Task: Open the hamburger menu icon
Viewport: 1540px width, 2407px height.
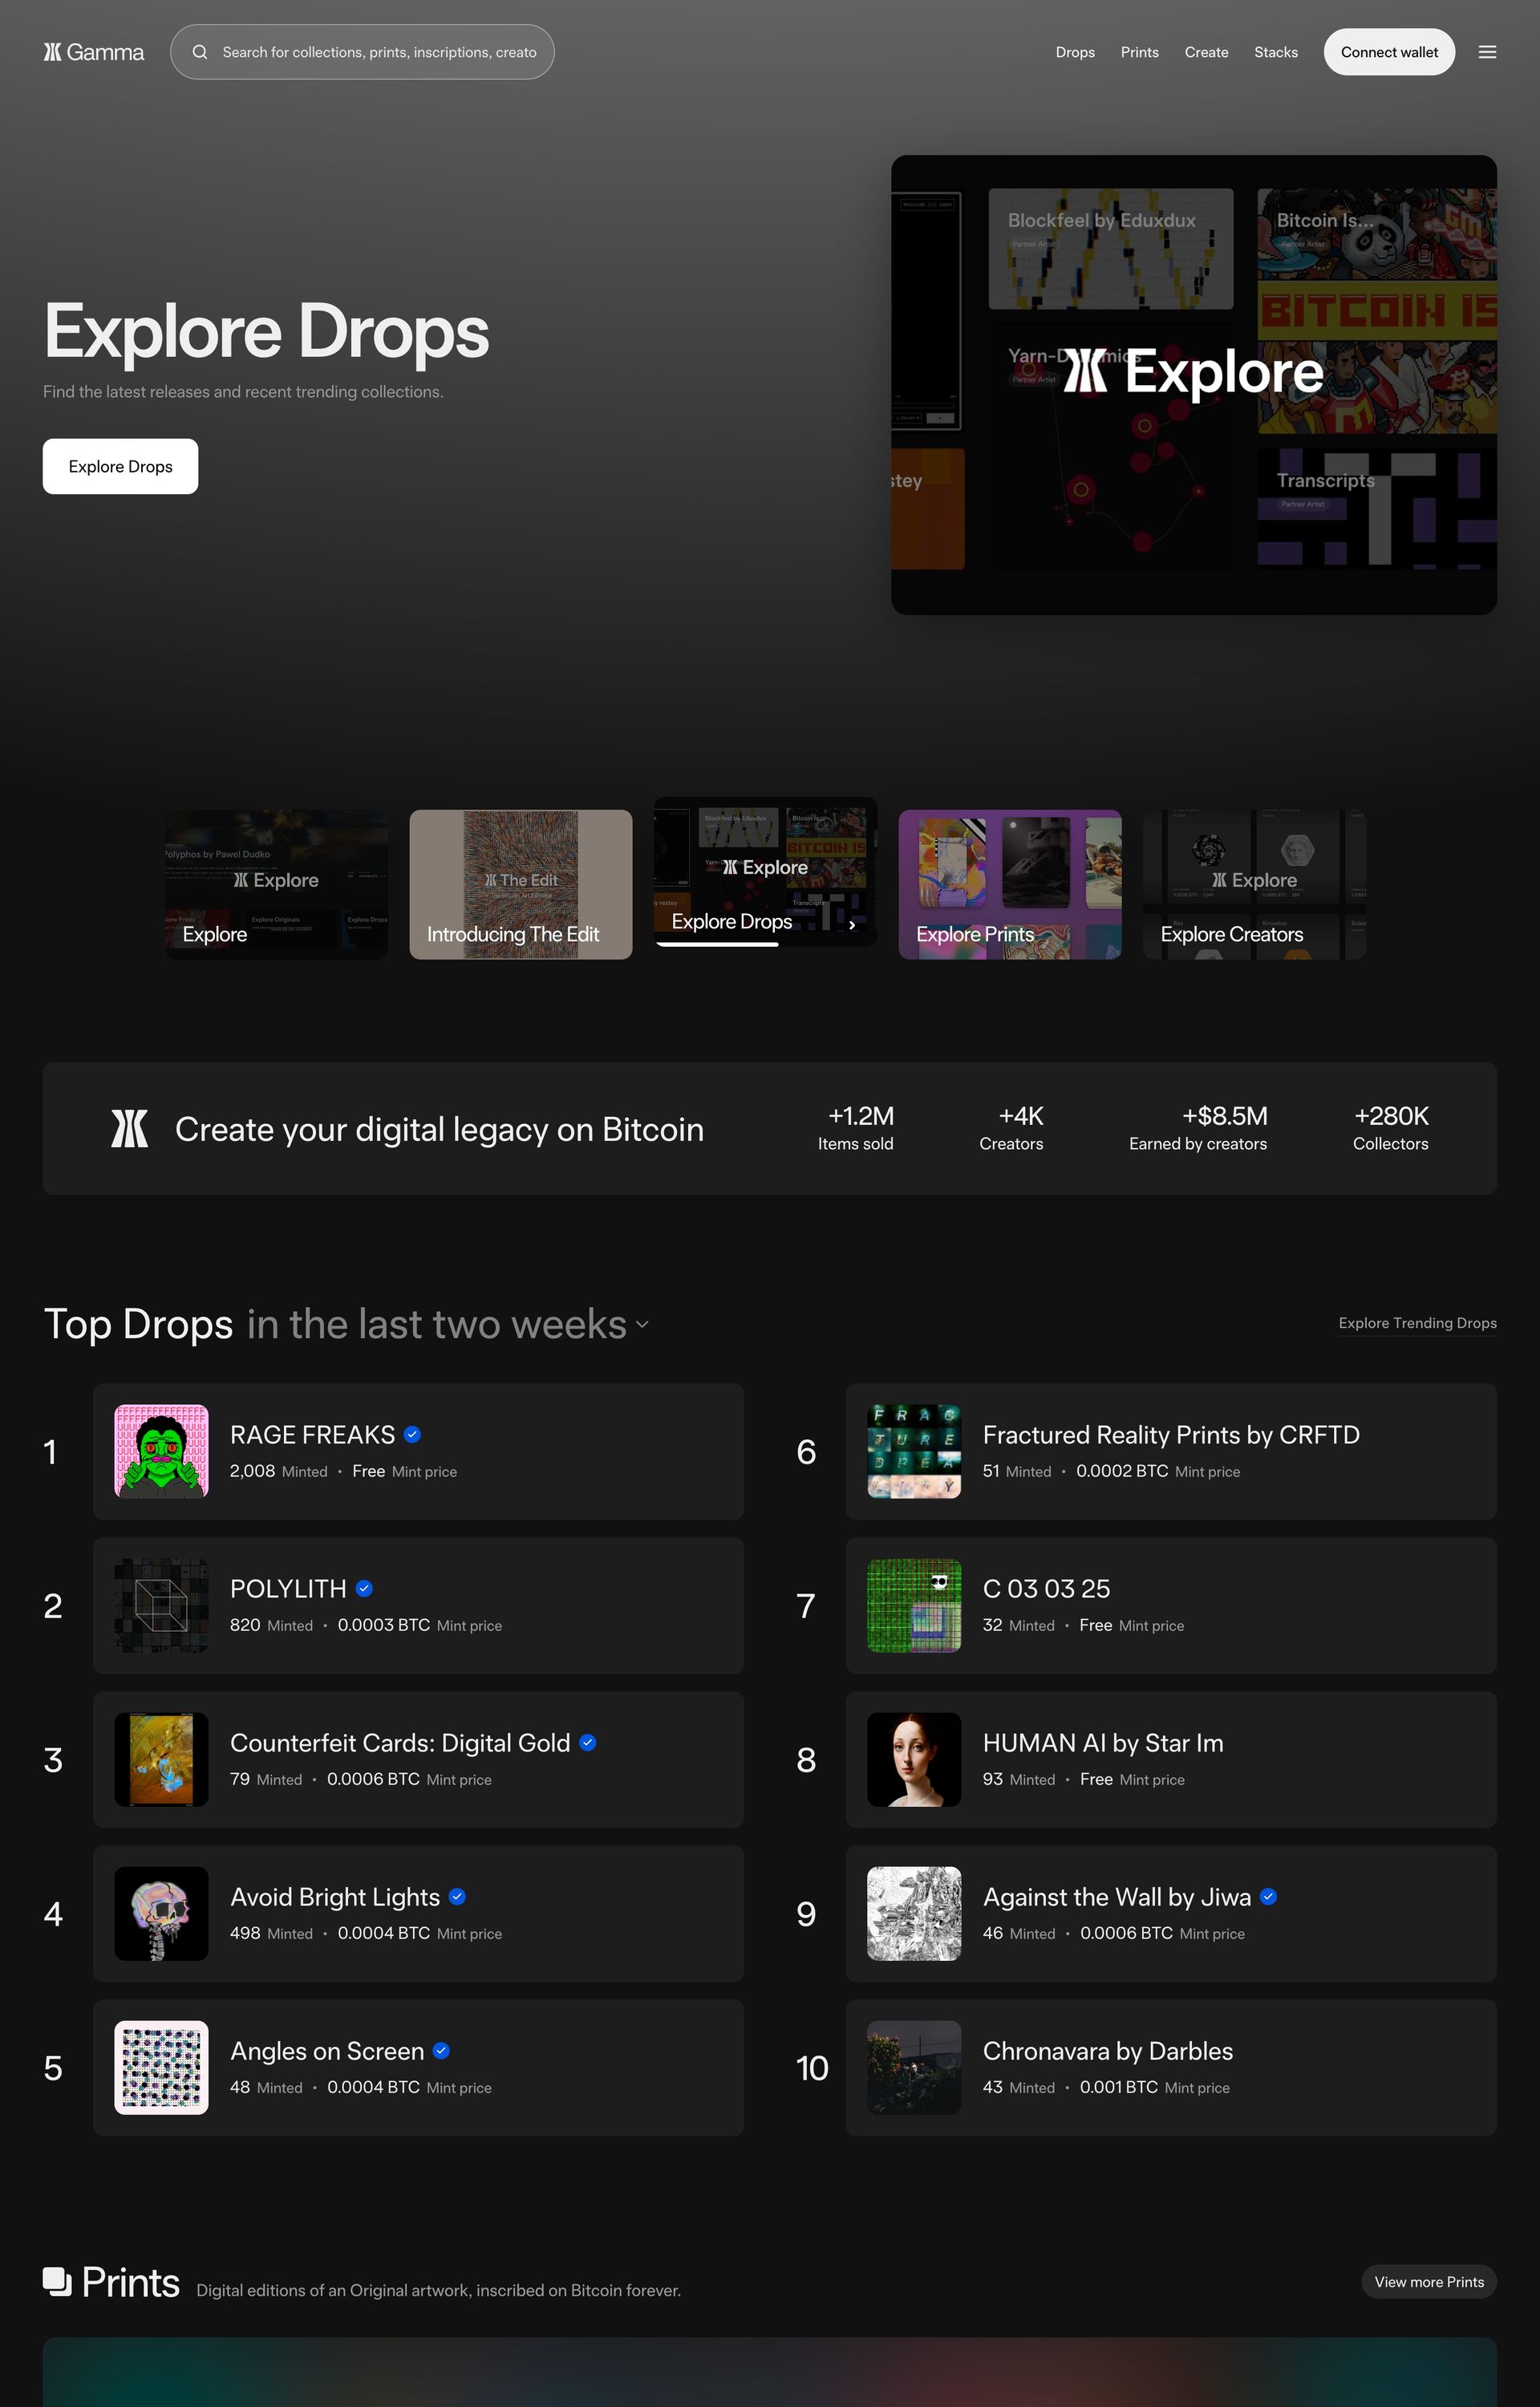Action: click(1487, 52)
